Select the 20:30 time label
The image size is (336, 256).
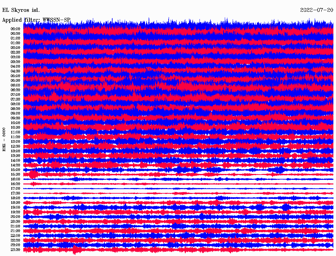click(x=15, y=222)
